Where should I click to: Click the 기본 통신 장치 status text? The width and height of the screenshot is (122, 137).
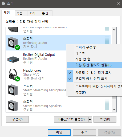coord(34,78)
